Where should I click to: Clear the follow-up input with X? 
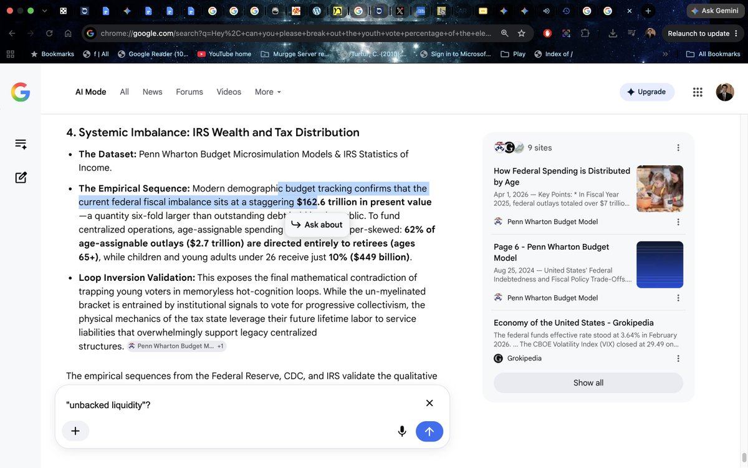pos(429,403)
